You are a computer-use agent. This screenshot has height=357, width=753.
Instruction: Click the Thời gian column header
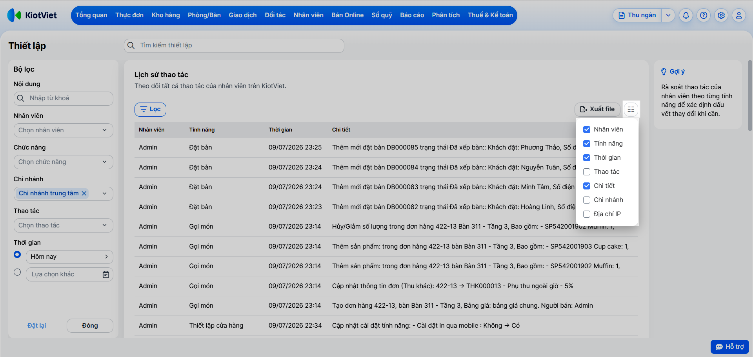tap(280, 130)
